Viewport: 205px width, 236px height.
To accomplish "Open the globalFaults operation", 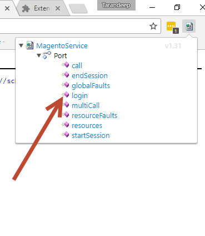I will coord(91,85).
